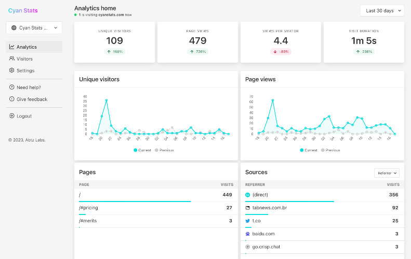Click the 726% increase badge
Screen dimensions: 411x259
click(197, 52)
